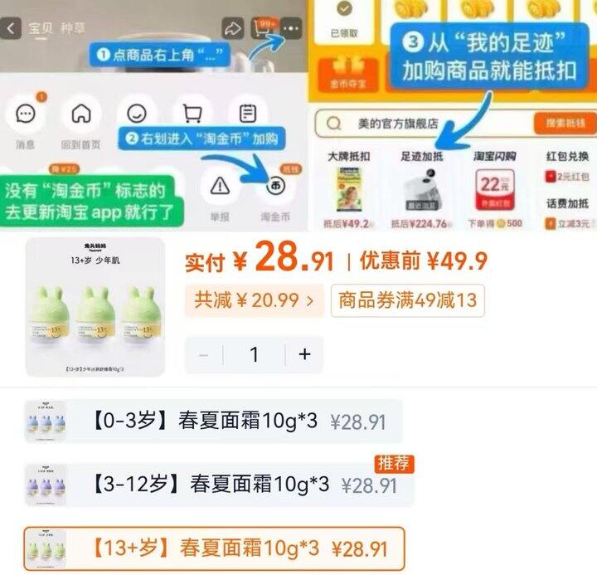Click the 美的官方旗舰店 search field
The width and height of the screenshot is (597, 575).
click(423, 124)
